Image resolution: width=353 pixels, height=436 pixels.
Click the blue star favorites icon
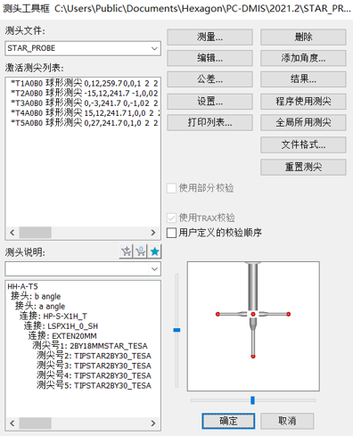coord(154,251)
